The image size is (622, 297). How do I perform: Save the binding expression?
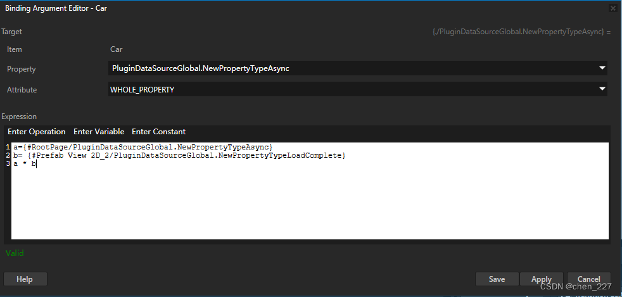tap(497, 279)
